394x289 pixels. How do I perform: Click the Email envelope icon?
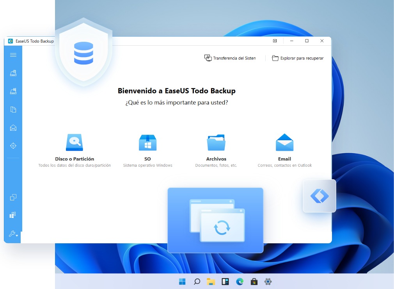point(284,142)
